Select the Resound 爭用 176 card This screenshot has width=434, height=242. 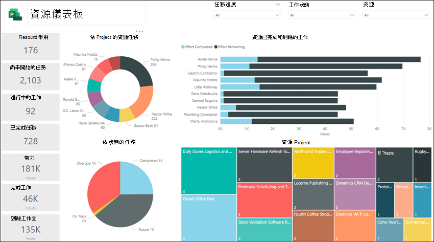[x=31, y=47]
